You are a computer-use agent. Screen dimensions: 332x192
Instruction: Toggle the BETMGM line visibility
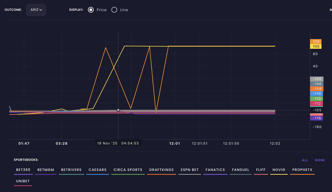tap(46, 170)
